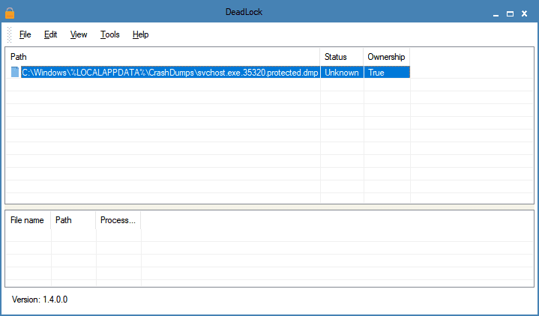This screenshot has height=316, width=539.
Task: Open the Edit menu
Action: [50, 34]
